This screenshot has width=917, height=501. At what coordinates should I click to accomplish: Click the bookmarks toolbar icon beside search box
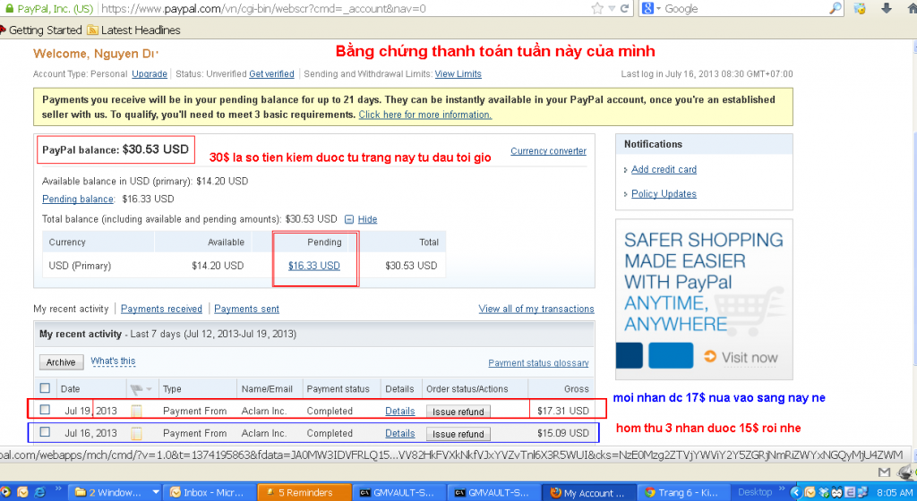tap(860, 8)
